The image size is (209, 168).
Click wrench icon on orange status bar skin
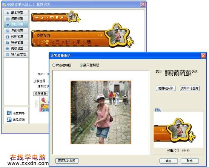(x=62, y=17)
